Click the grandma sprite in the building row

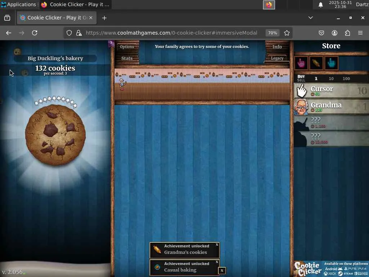[122, 84]
